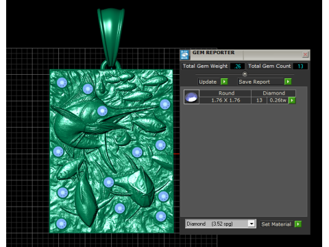The height and width of the screenshot is (247, 329).
Task: Click the Set Material label
Action: pyautogui.click(x=276, y=224)
